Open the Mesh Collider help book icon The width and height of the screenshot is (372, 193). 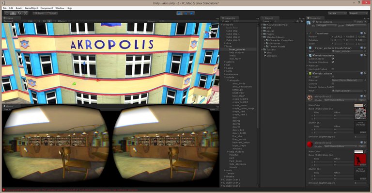[x=361, y=74]
